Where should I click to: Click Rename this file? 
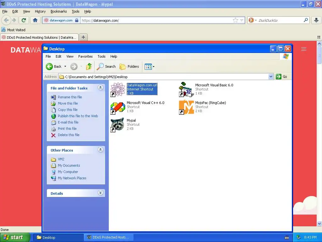pos(70,97)
